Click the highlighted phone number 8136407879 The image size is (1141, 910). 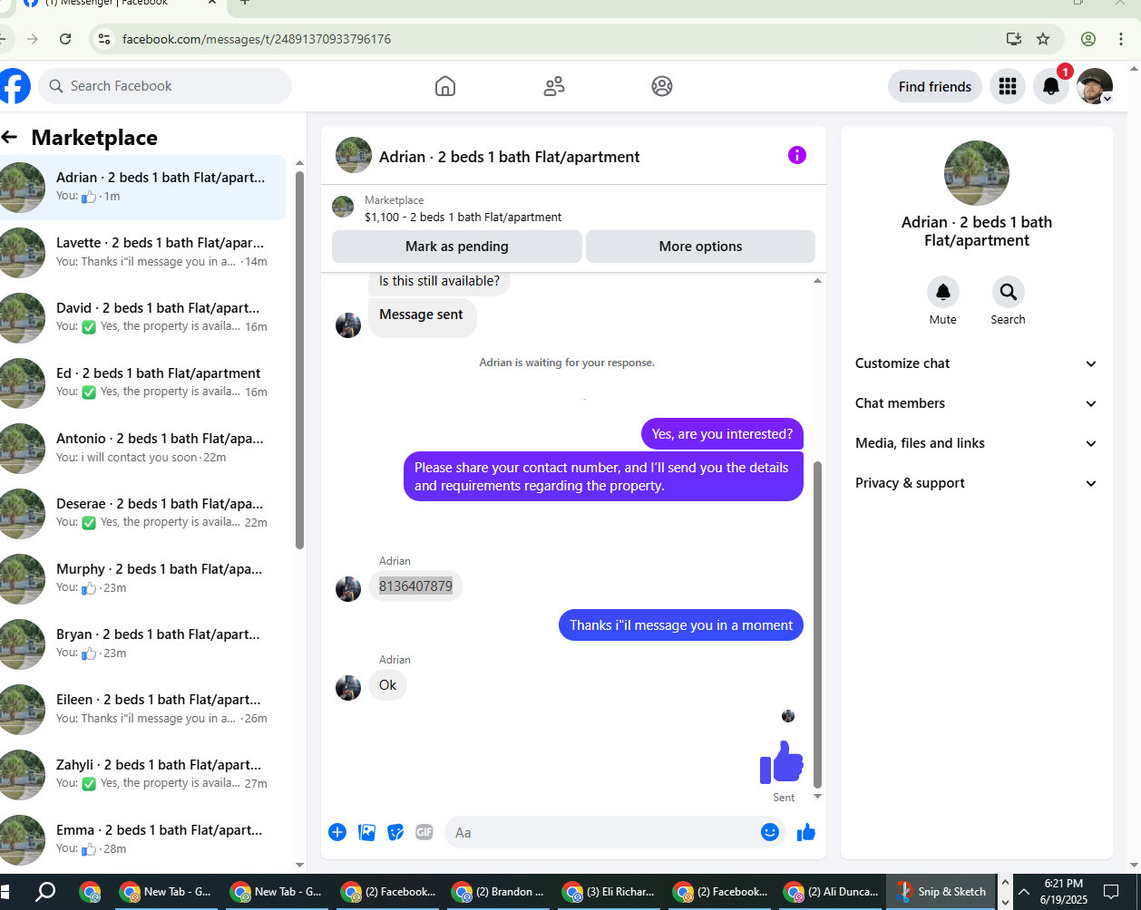[x=415, y=586]
